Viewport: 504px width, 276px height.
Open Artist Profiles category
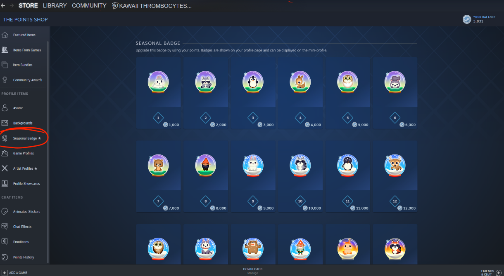25,168
